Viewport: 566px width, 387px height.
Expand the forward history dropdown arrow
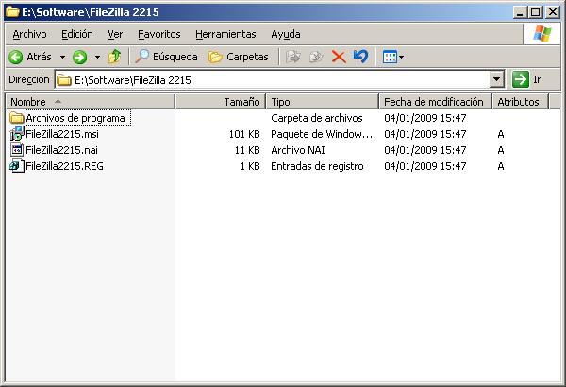tap(96, 57)
